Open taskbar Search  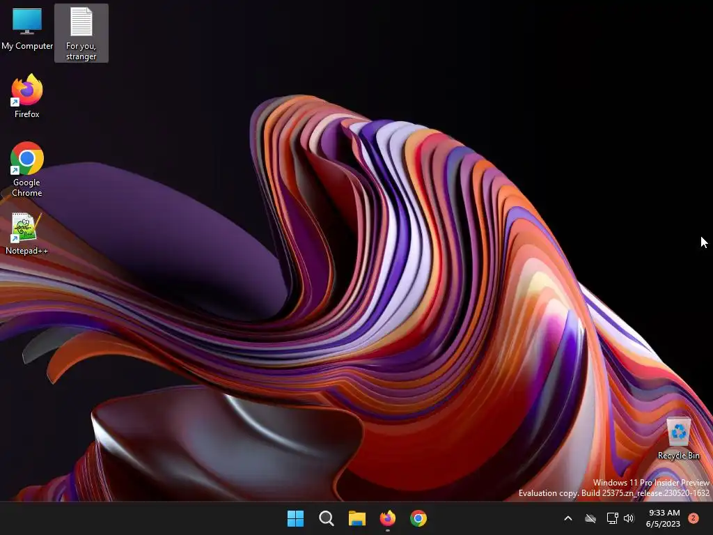click(326, 518)
